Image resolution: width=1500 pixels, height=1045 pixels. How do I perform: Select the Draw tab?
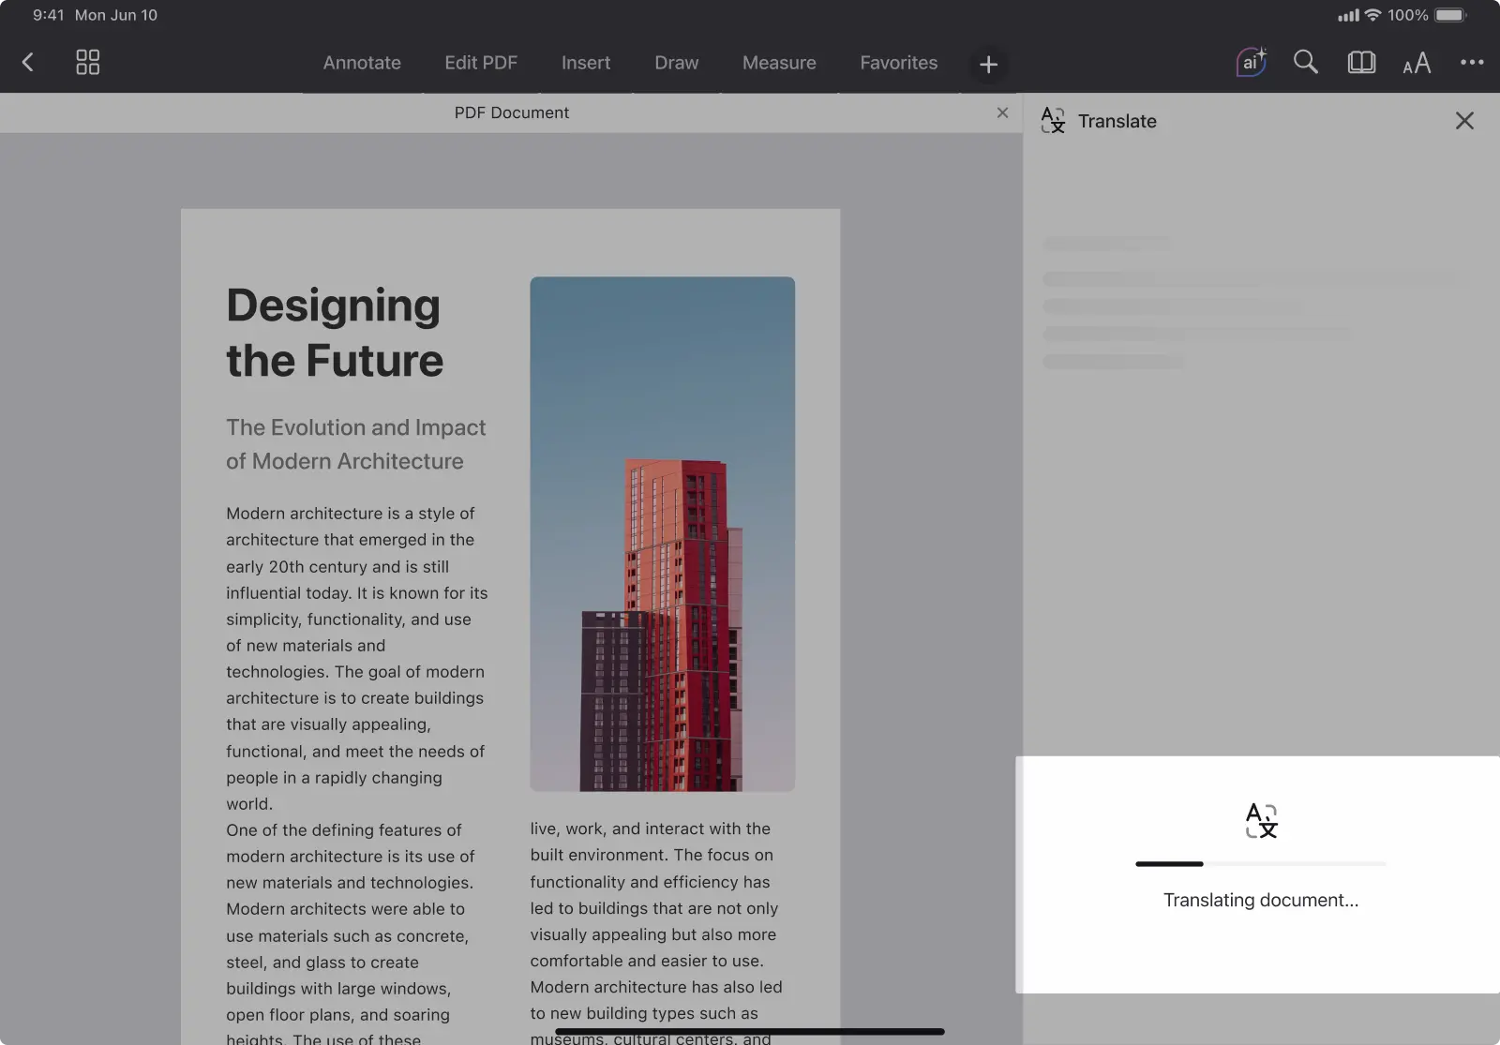click(x=676, y=63)
